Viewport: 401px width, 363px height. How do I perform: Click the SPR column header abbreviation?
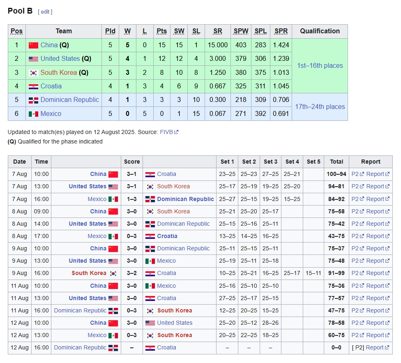[281, 31]
